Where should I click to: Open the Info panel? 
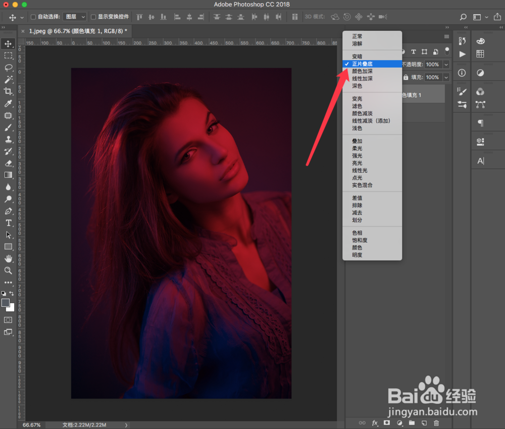coord(462,73)
